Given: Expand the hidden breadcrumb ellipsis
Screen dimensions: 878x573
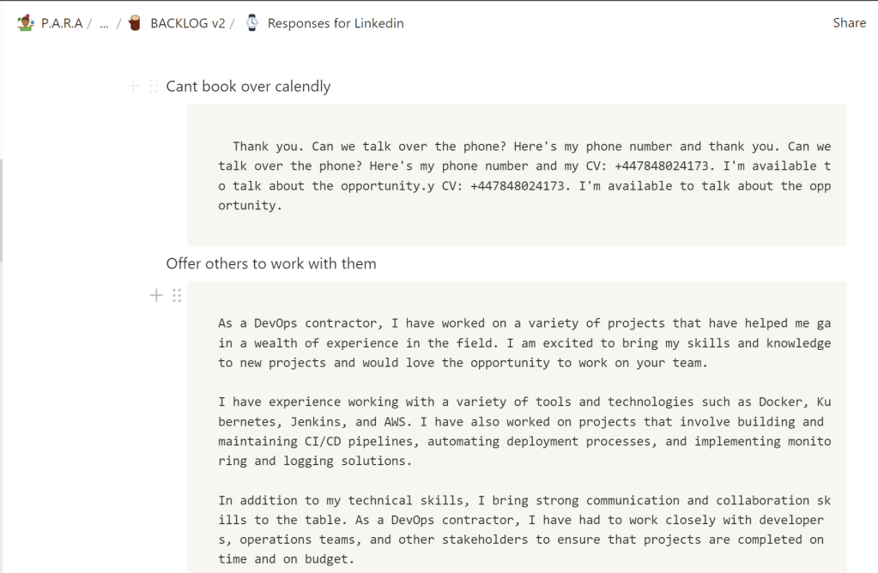Looking at the screenshot, I should pyautogui.click(x=104, y=23).
